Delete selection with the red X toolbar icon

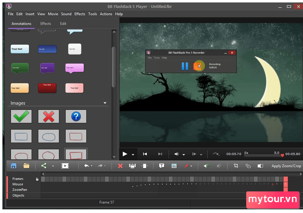(120, 166)
